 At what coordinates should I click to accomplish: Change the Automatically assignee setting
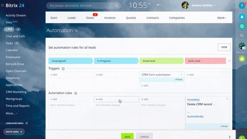click(195, 117)
